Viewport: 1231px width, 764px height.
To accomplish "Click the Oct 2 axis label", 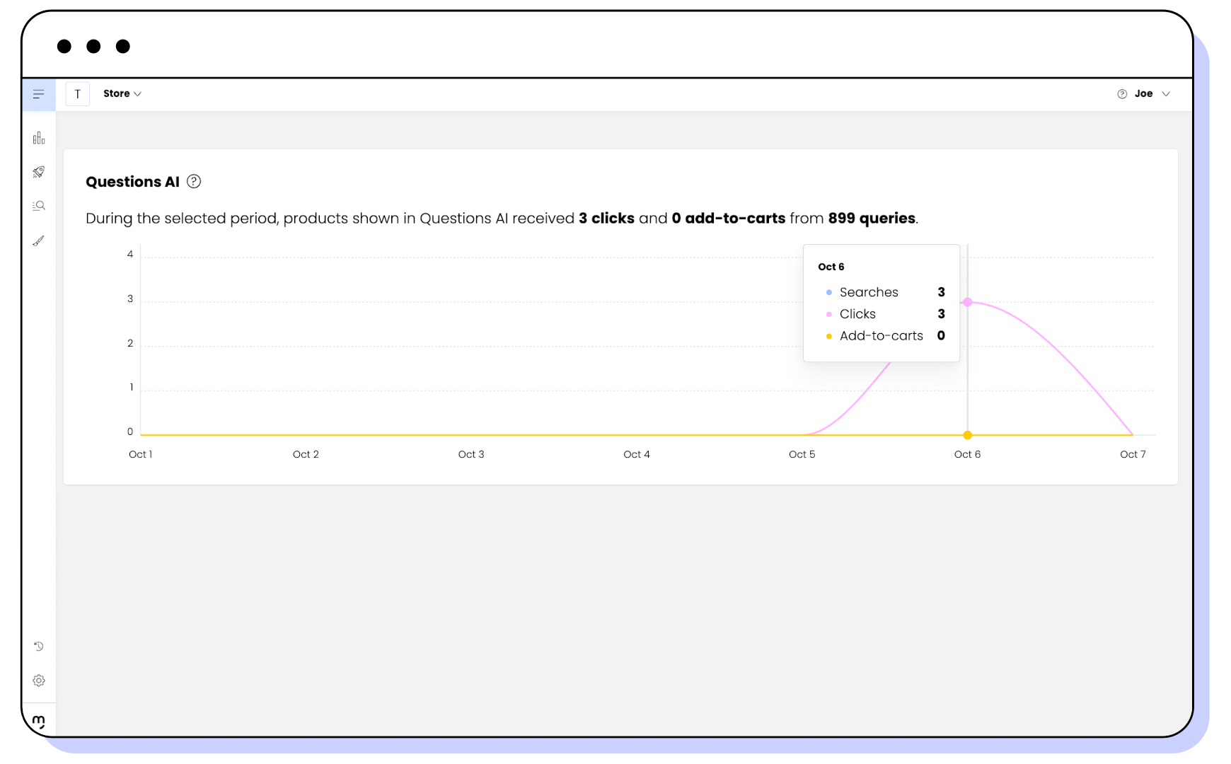I will (306, 454).
